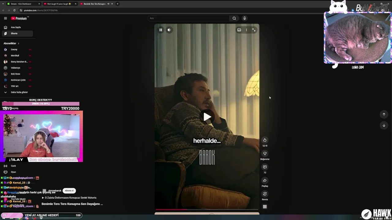Open Valiancys subscription channel
This screenshot has width=392, height=220.
[x=17, y=68]
